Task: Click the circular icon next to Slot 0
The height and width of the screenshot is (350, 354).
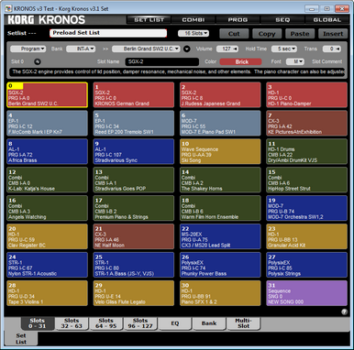Action: [38, 61]
